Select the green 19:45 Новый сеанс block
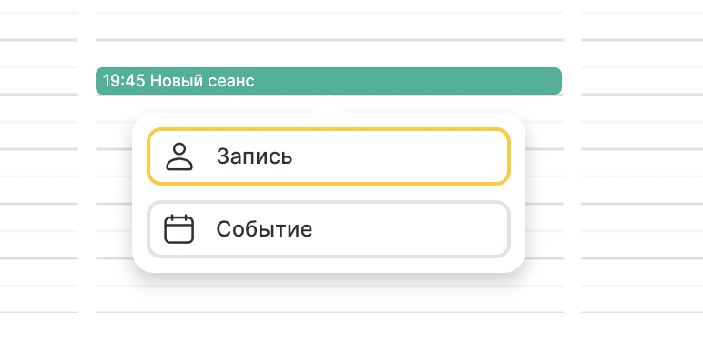This screenshot has height=353, width=703. 329,81
